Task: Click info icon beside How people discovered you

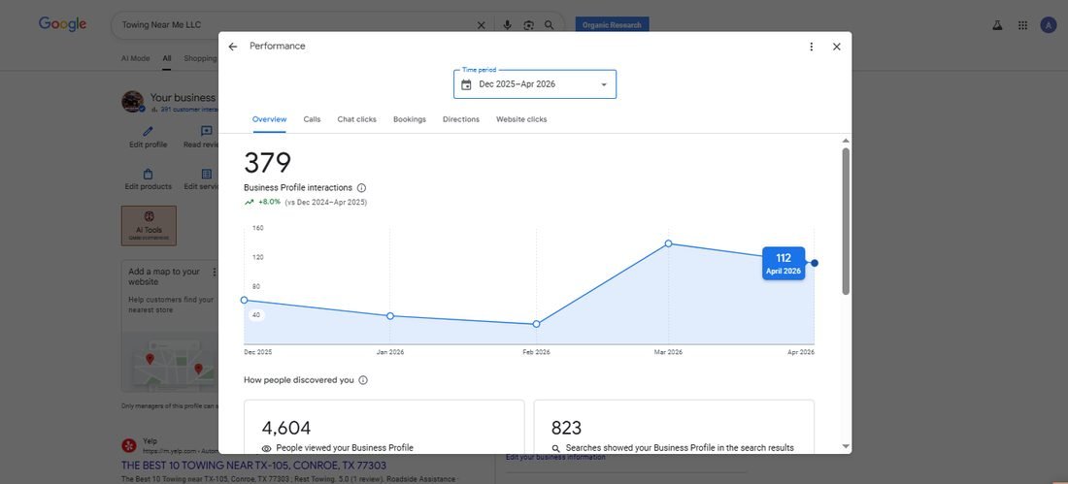Action: pos(363,380)
